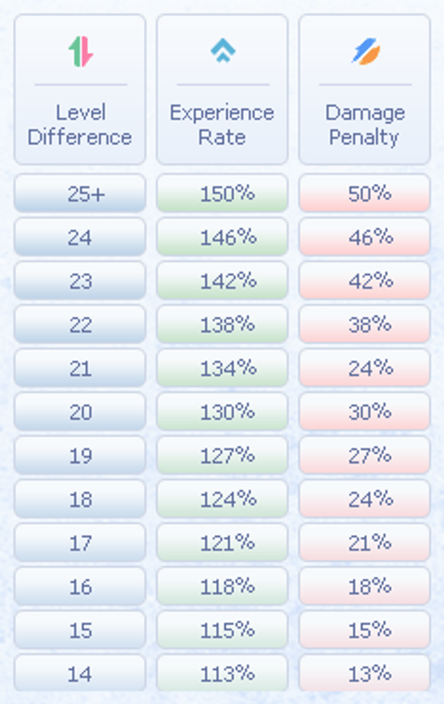Click the 150% experience rate cell
Screen dimensions: 444x704
pos(222,193)
